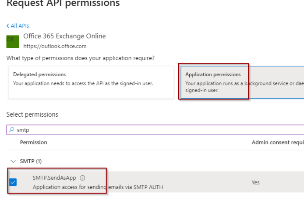304x203 pixels.
Task: Click the Admin consent required column header
Action: [278, 142]
